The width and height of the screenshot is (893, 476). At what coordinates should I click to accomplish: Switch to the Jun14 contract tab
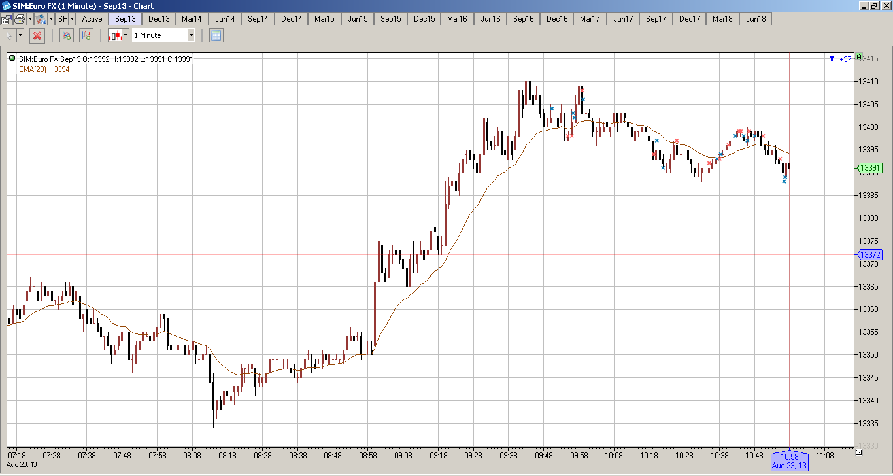click(225, 19)
